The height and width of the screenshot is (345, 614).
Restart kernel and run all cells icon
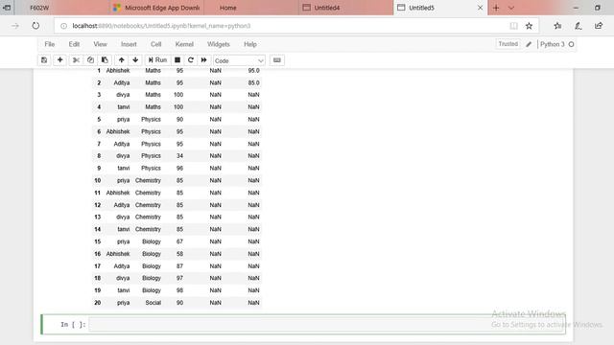point(204,60)
